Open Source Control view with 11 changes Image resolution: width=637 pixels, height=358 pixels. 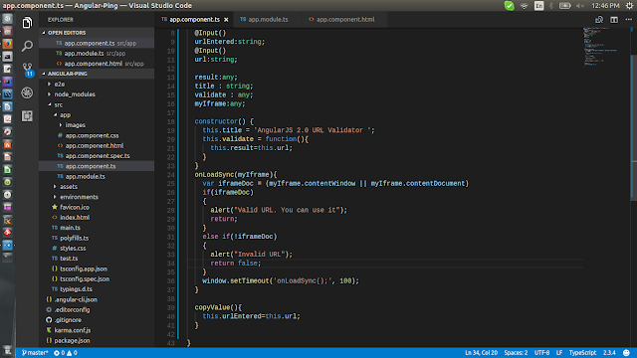coord(27,70)
